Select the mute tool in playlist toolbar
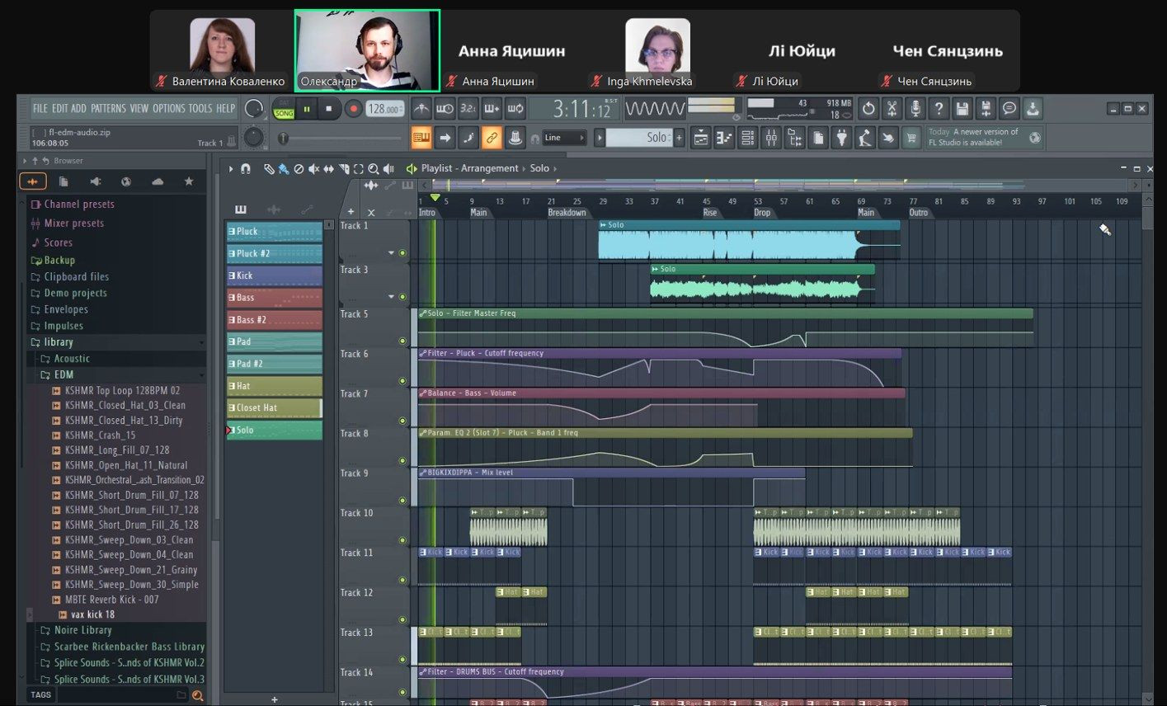 [313, 169]
